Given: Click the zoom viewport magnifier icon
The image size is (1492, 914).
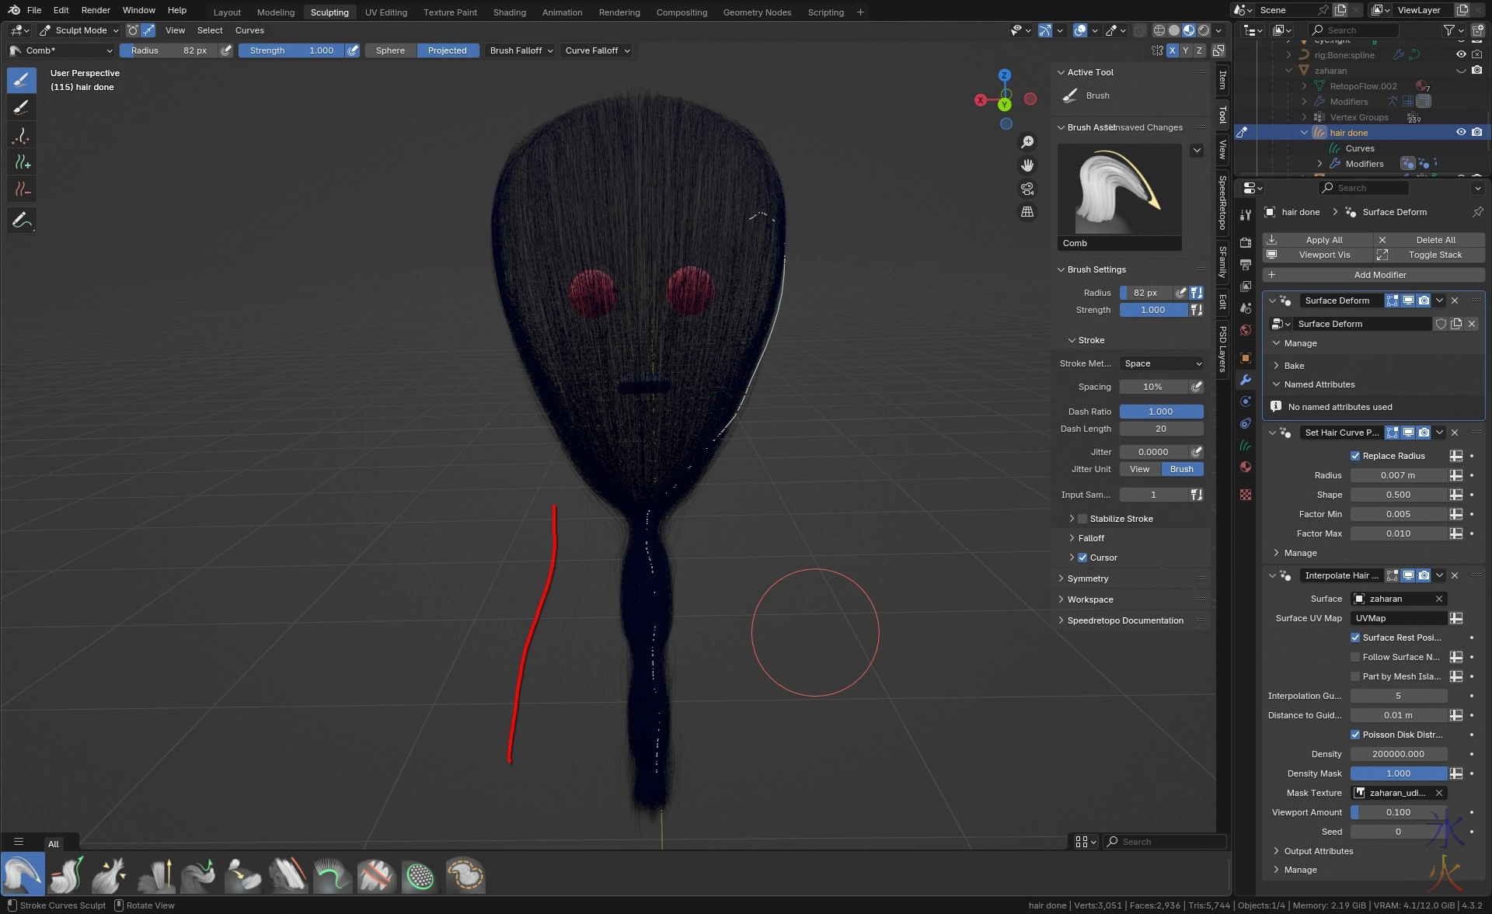Looking at the screenshot, I should coord(1027,142).
